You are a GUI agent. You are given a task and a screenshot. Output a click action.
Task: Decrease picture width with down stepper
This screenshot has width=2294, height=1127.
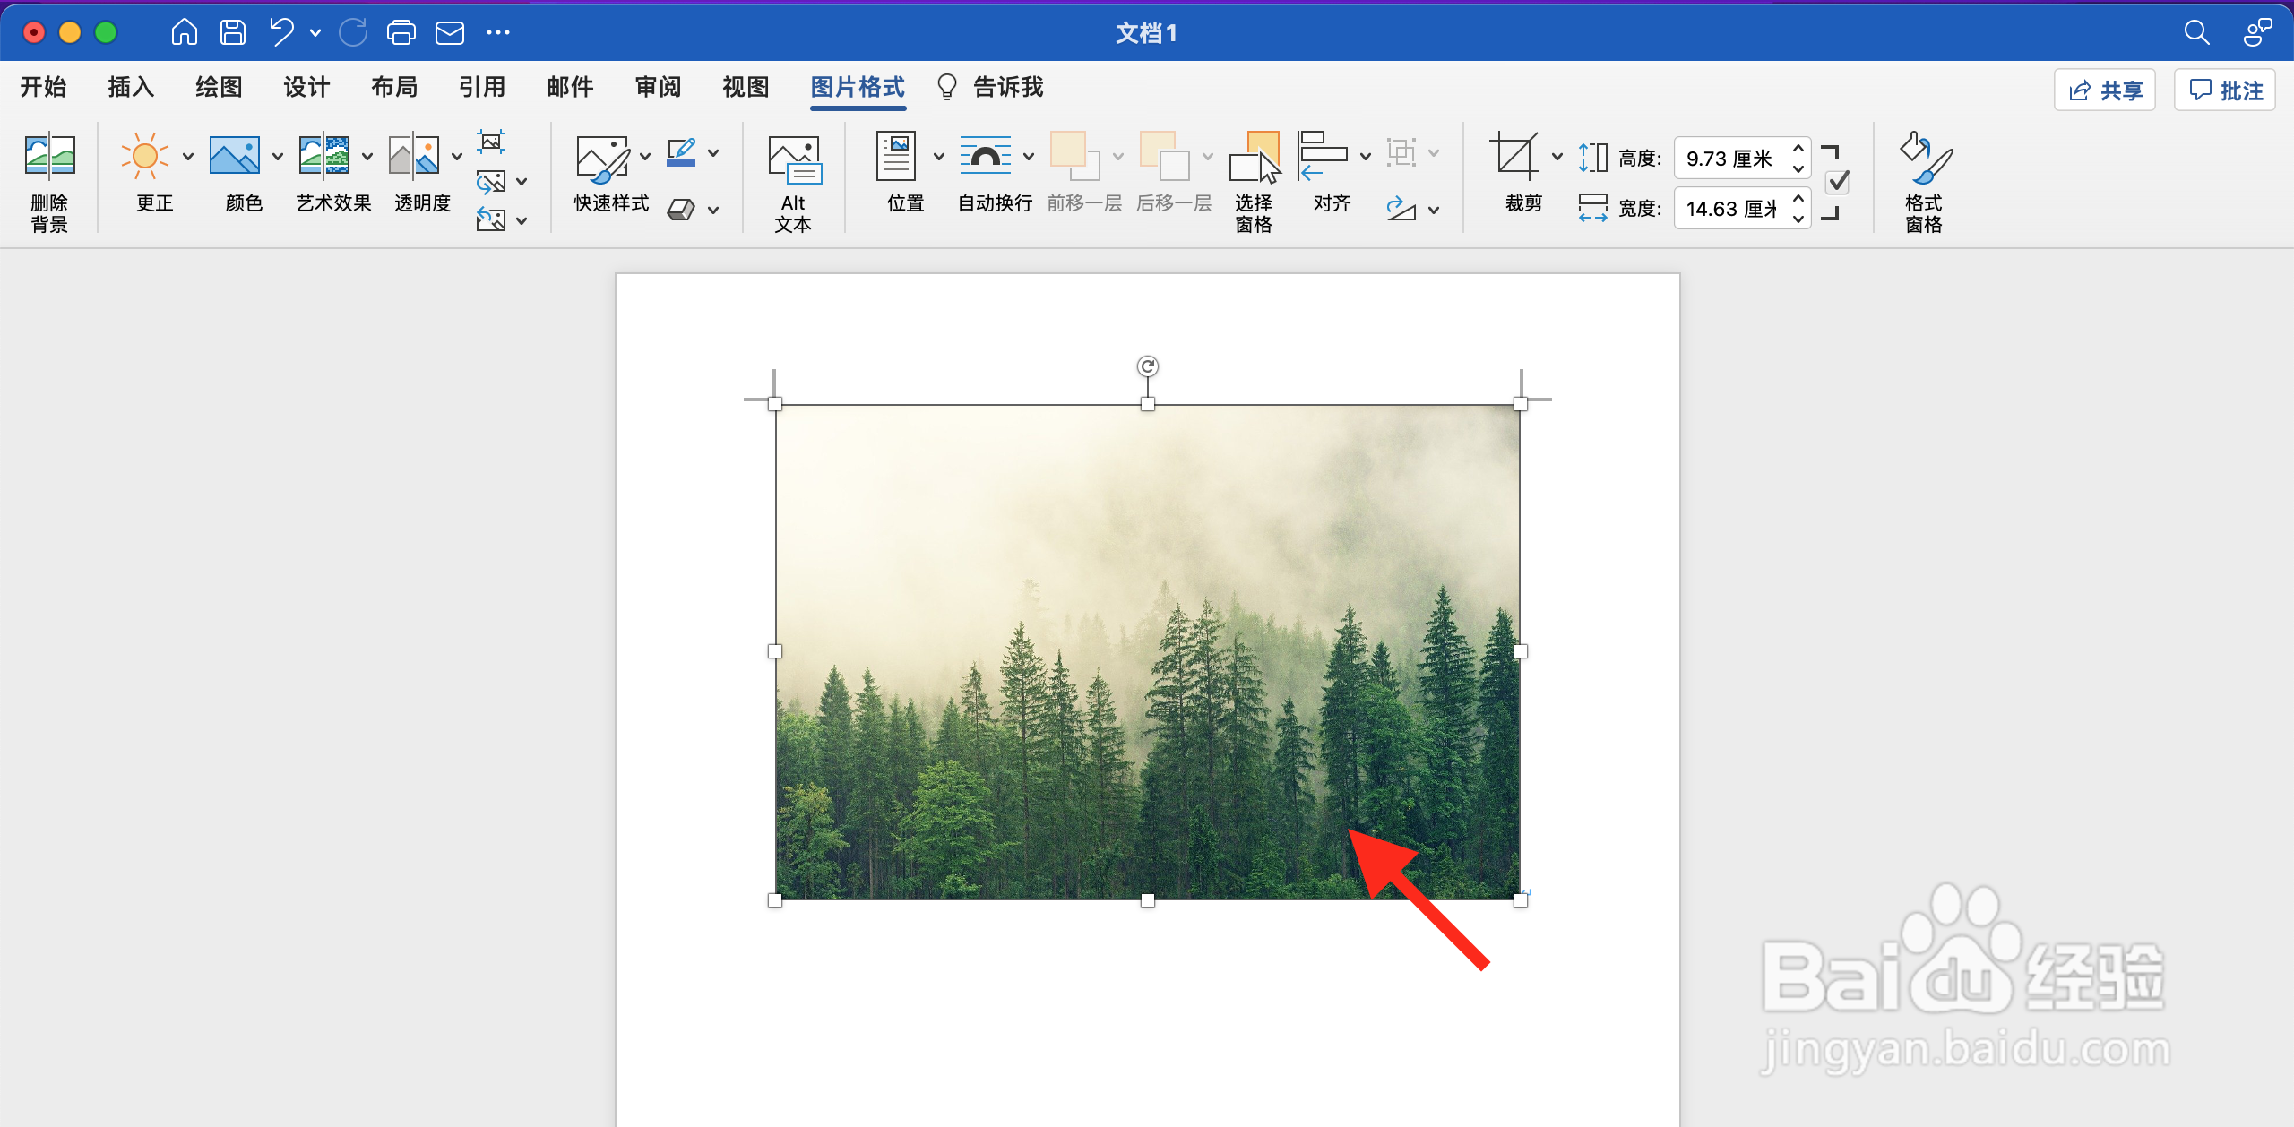click(x=1798, y=219)
